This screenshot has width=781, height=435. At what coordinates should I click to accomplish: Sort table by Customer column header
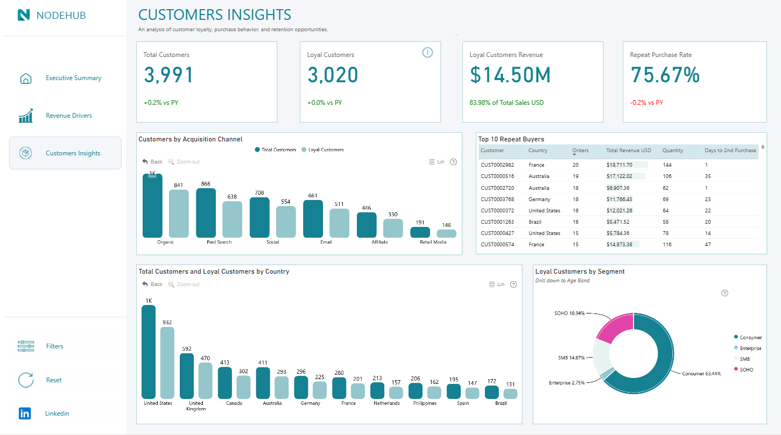coord(492,151)
